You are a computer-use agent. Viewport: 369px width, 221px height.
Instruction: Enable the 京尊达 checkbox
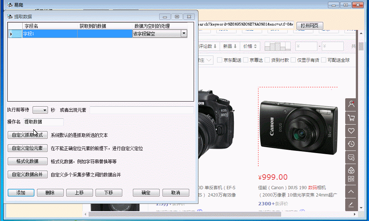246,60
